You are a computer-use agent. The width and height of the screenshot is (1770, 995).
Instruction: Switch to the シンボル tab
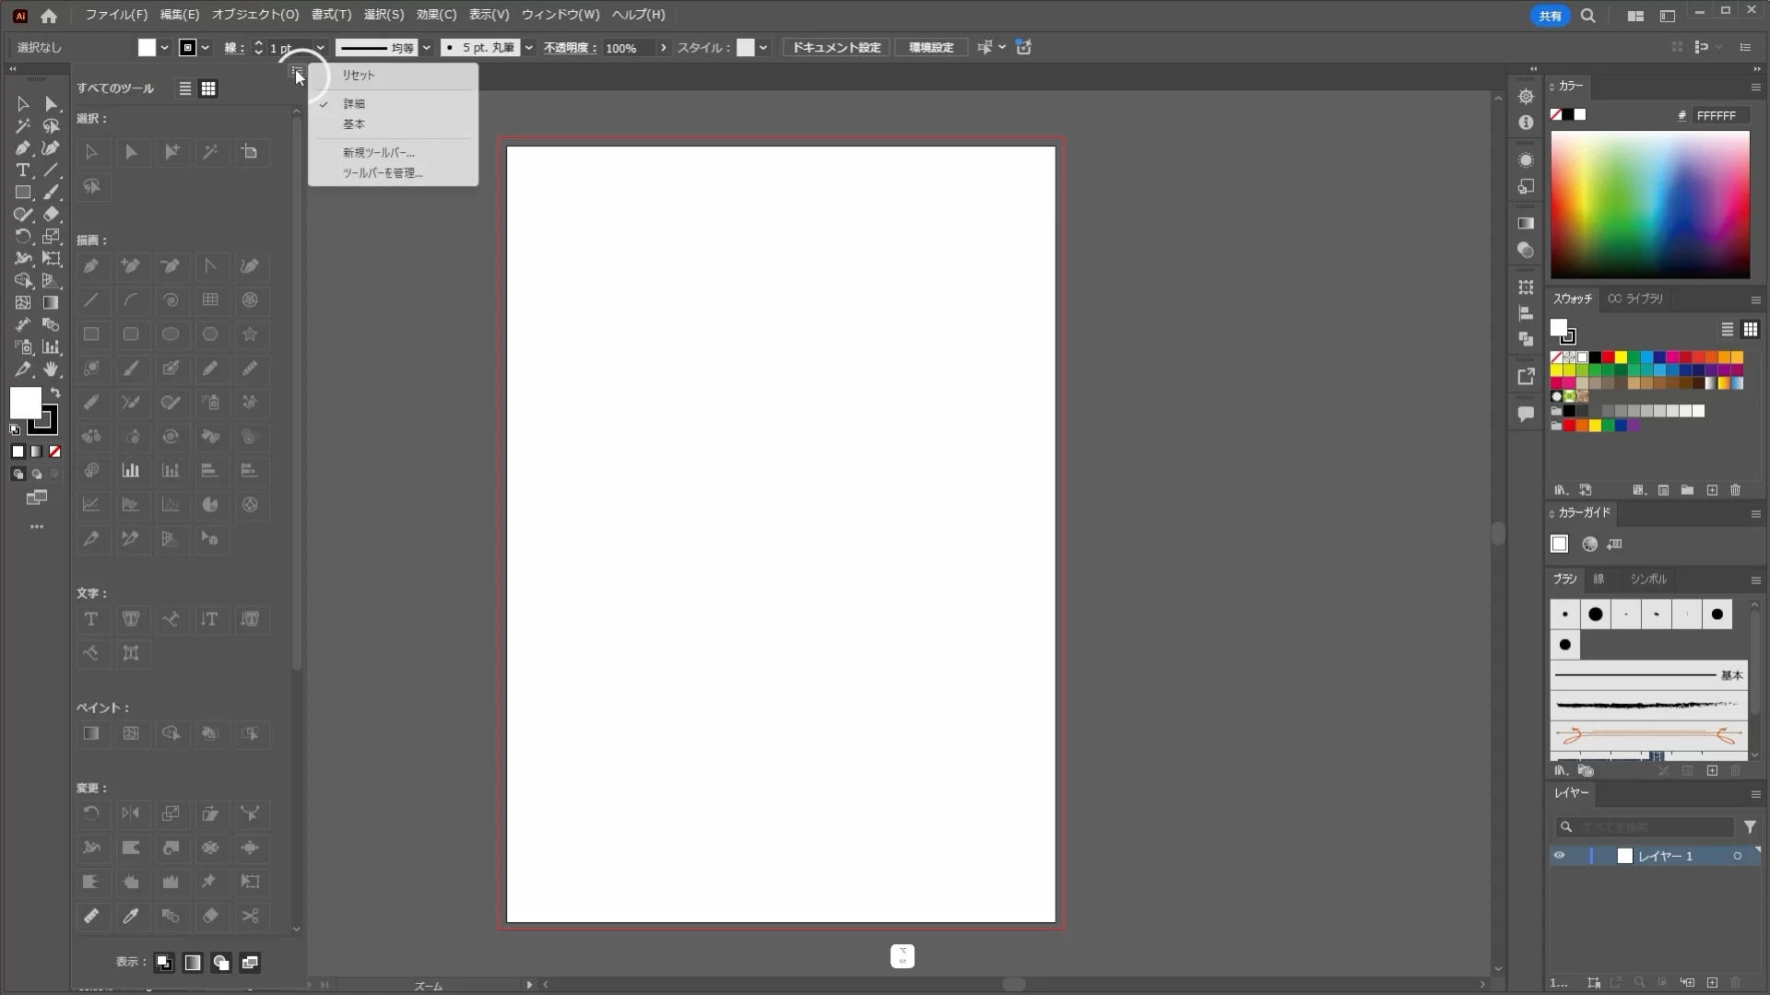[1648, 579]
